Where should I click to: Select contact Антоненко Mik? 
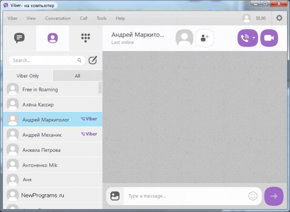click(53, 165)
